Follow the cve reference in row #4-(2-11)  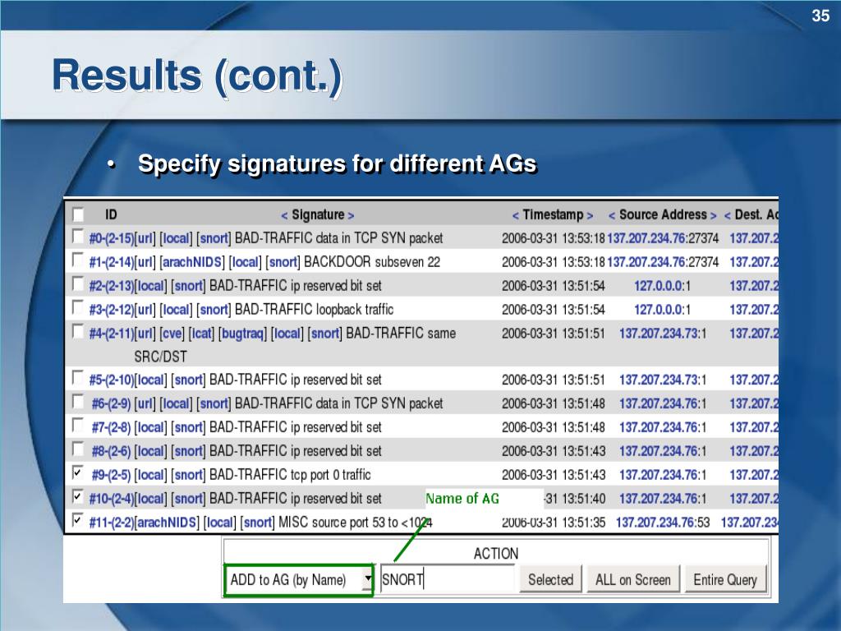(172, 334)
